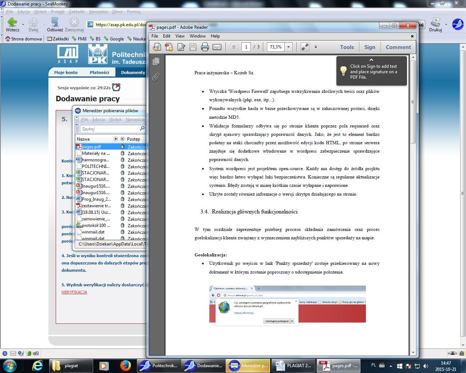The width and height of the screenshot is (466, 373).
Task: Open the Tools pane in Adobe Reader
Action: pos(347,47)
